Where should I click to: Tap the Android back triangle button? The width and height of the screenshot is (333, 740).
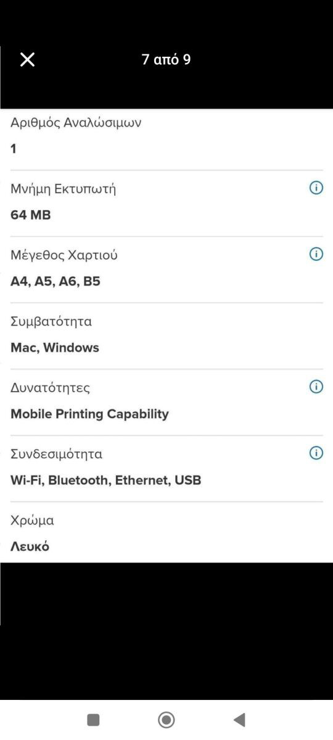[x=239, y=720]
